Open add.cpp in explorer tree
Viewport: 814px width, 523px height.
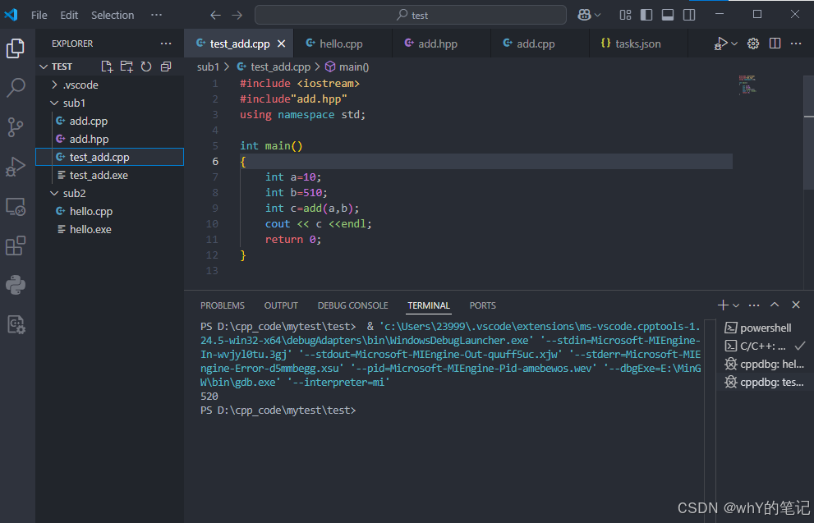pos(109,121)
